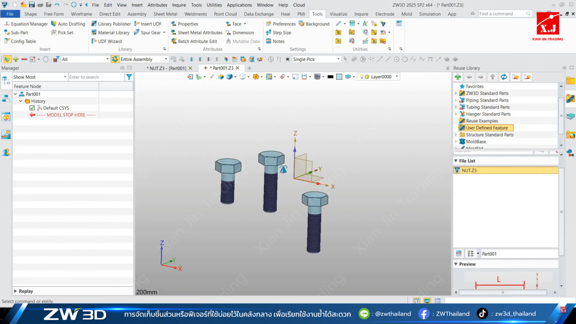
Task: Open the Show Most filter dropdown
Action: coord(65,77)
